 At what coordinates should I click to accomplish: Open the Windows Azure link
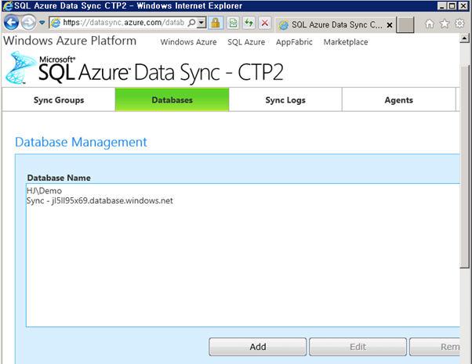pos(188,42)
